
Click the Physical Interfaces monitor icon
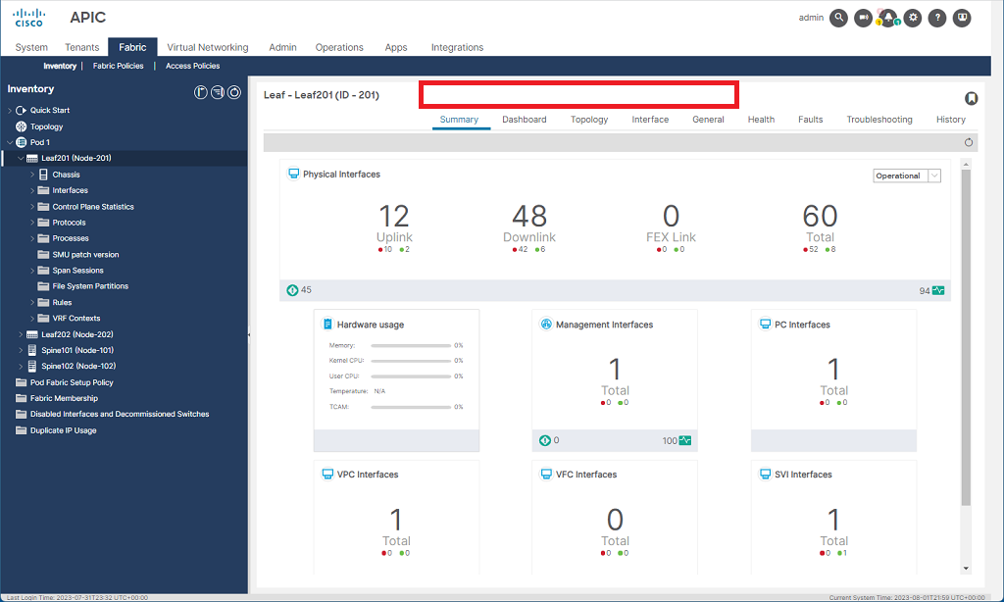293,174
